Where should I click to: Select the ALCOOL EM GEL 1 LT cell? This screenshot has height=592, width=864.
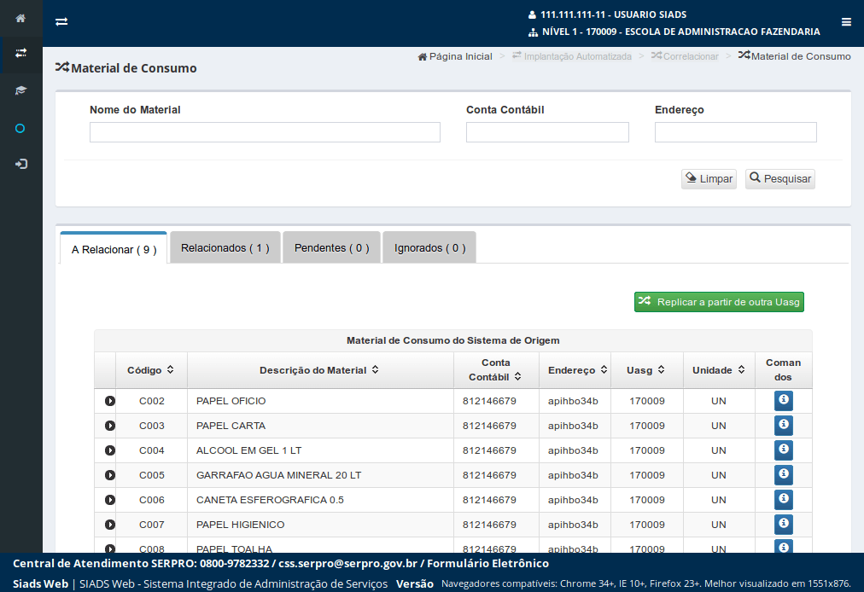(321, 450)
